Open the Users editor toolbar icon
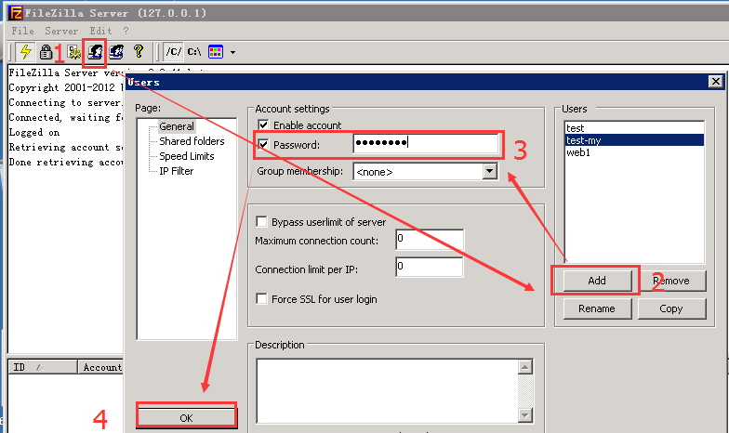 pos(95,52)
